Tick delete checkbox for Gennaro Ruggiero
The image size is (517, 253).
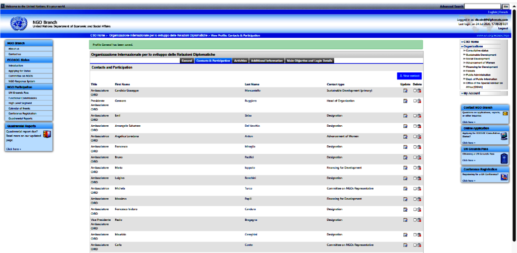click(415, 101)
